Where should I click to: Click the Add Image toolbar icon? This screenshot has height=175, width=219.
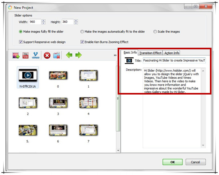[x=16, y=56]
